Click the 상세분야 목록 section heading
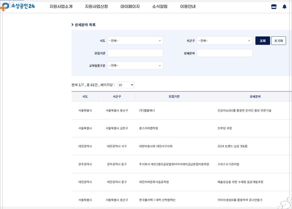Image resolution: width=292 pixels, height=209 pixels. tap(85, 25)
